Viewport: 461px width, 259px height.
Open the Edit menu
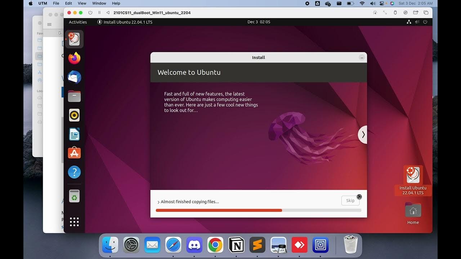tap(68, 3)
